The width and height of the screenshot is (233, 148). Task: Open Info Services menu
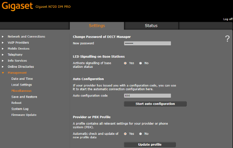[17, 61]
